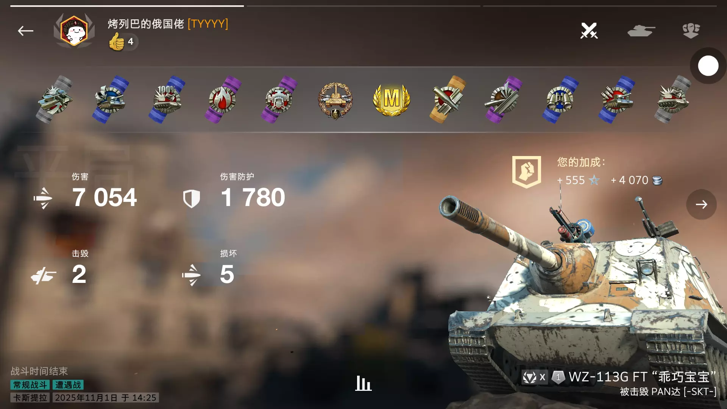The height and width of the screenshot is (409, 727).
Task: Open the crossed shells medal on orange ribbon
Action: coord(448,99)
